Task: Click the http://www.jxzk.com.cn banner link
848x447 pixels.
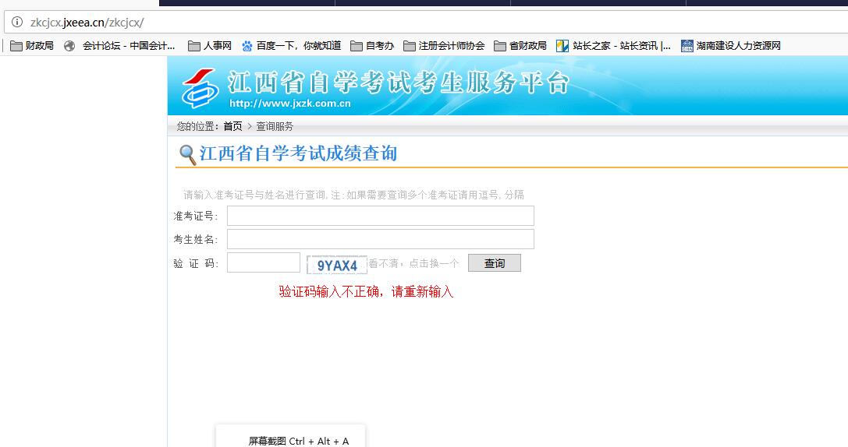Action: (x=290, y=104)
